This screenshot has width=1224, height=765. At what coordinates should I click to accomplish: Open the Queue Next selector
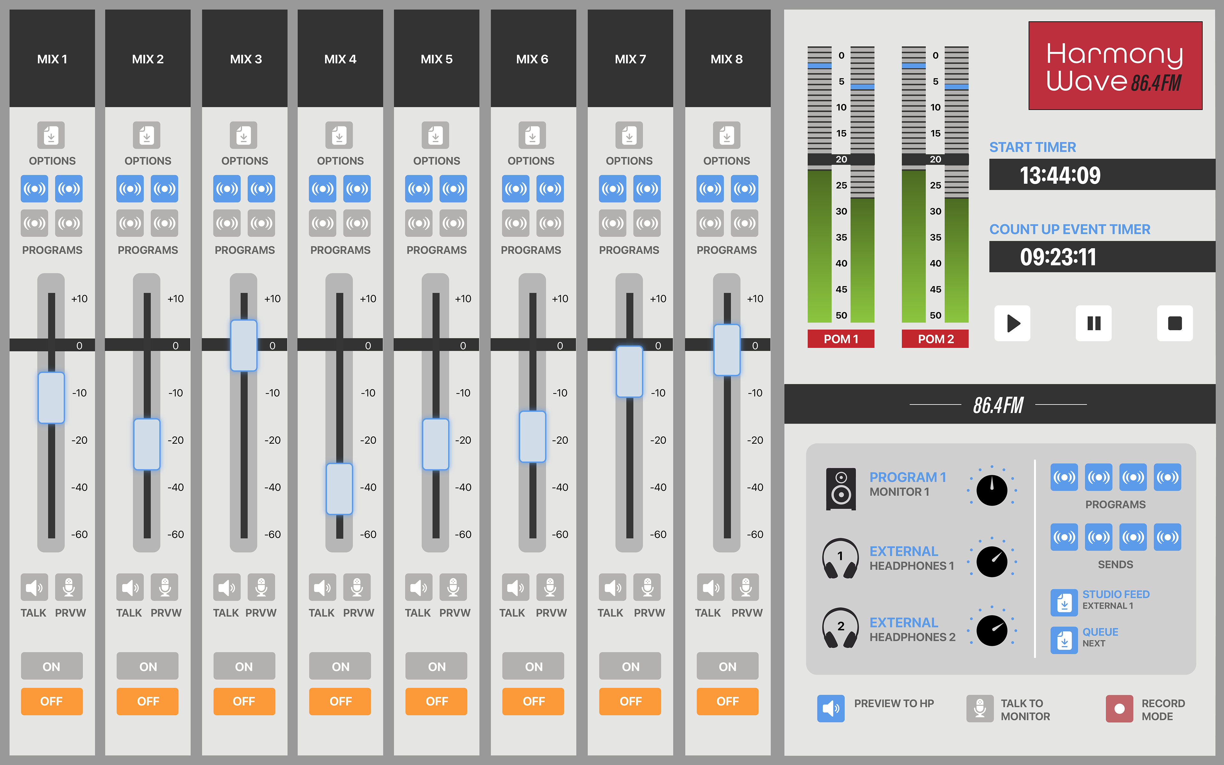coord(1064,640)
